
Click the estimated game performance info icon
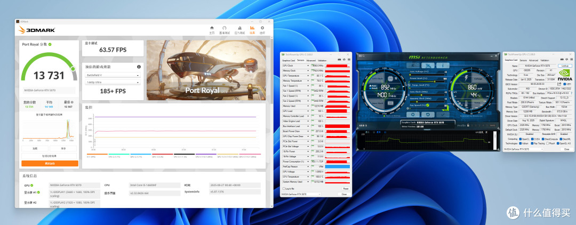tap(139, 67)
